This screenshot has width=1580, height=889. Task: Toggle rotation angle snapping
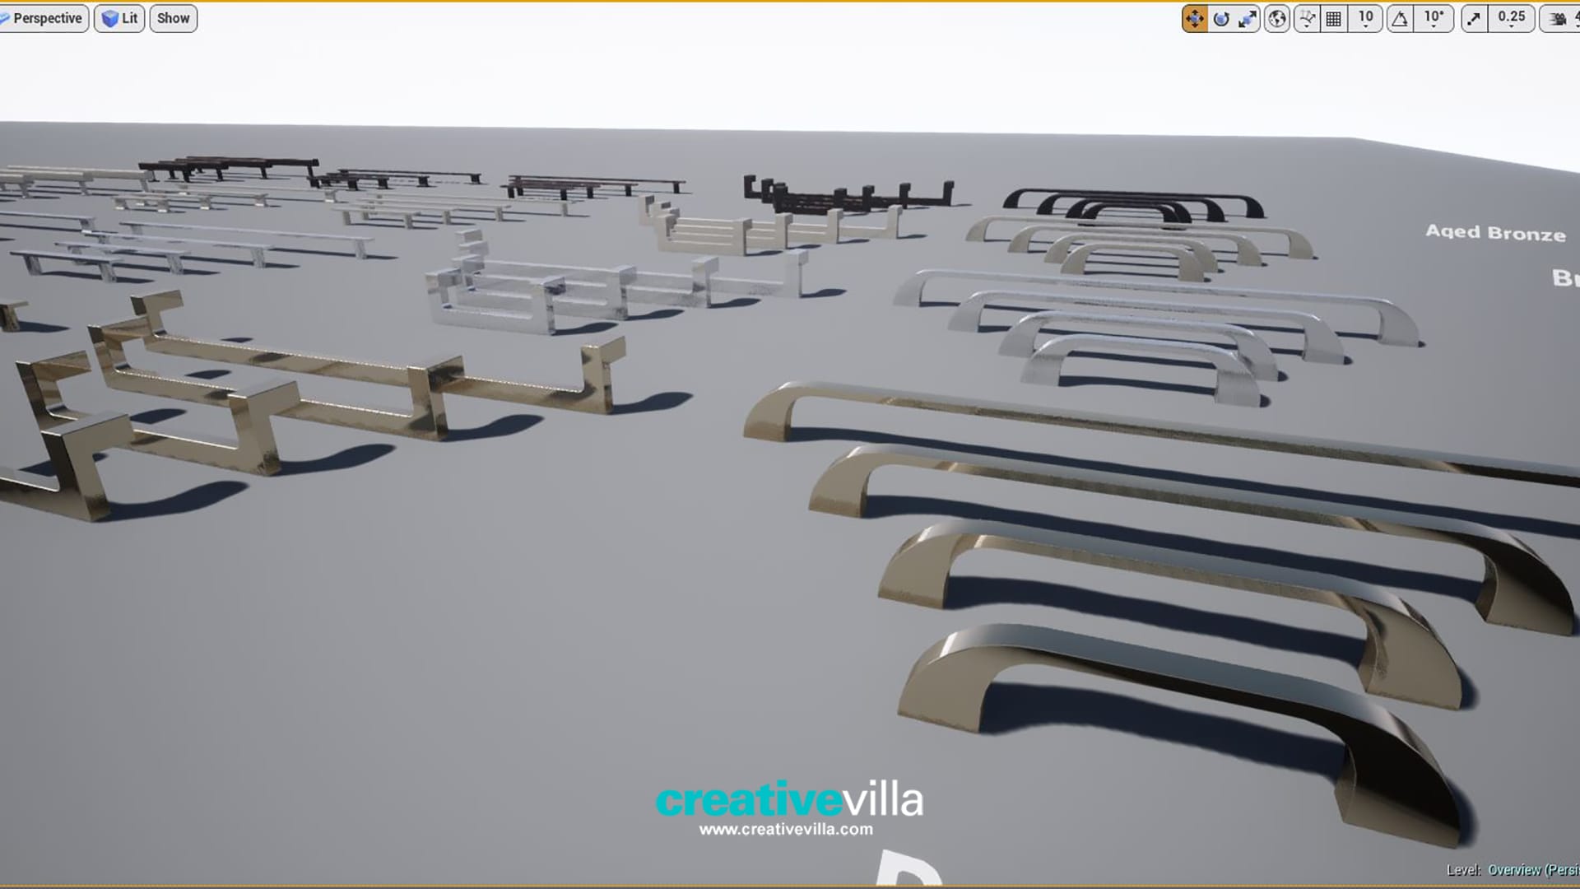pos(1400,18)
